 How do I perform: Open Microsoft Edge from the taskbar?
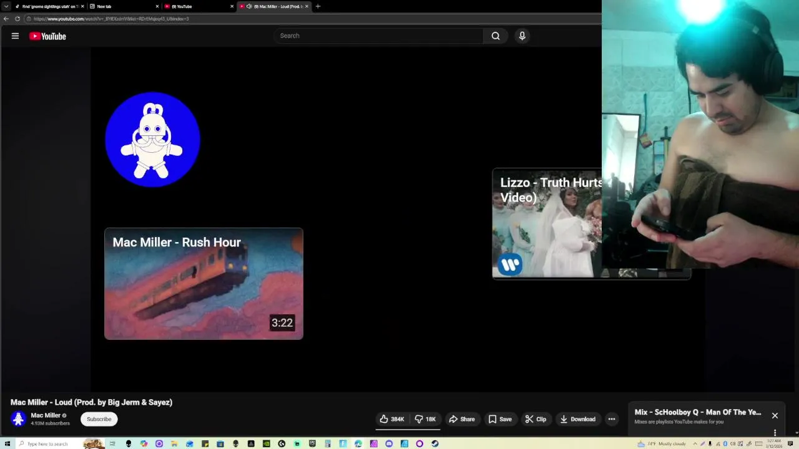(x=358, y=443)
